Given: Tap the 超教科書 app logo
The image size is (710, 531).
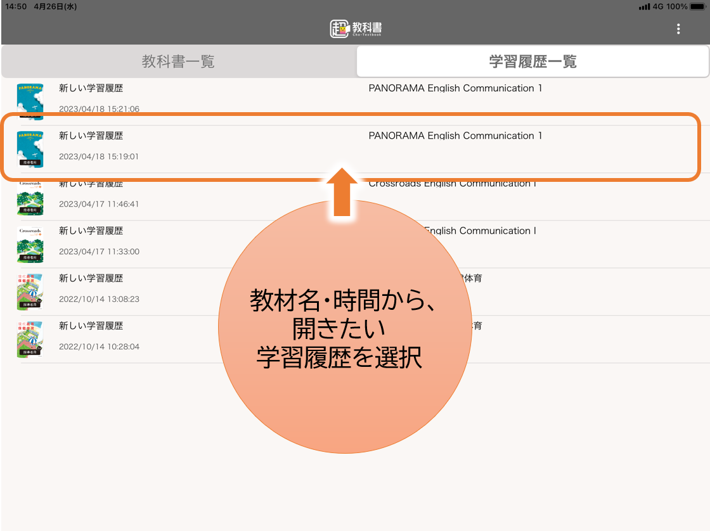Looking at the screenshot, I should 356,29.
